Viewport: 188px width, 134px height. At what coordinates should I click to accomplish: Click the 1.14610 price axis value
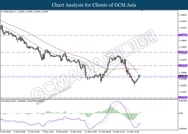pyautogui.click(x=183, y=15)
